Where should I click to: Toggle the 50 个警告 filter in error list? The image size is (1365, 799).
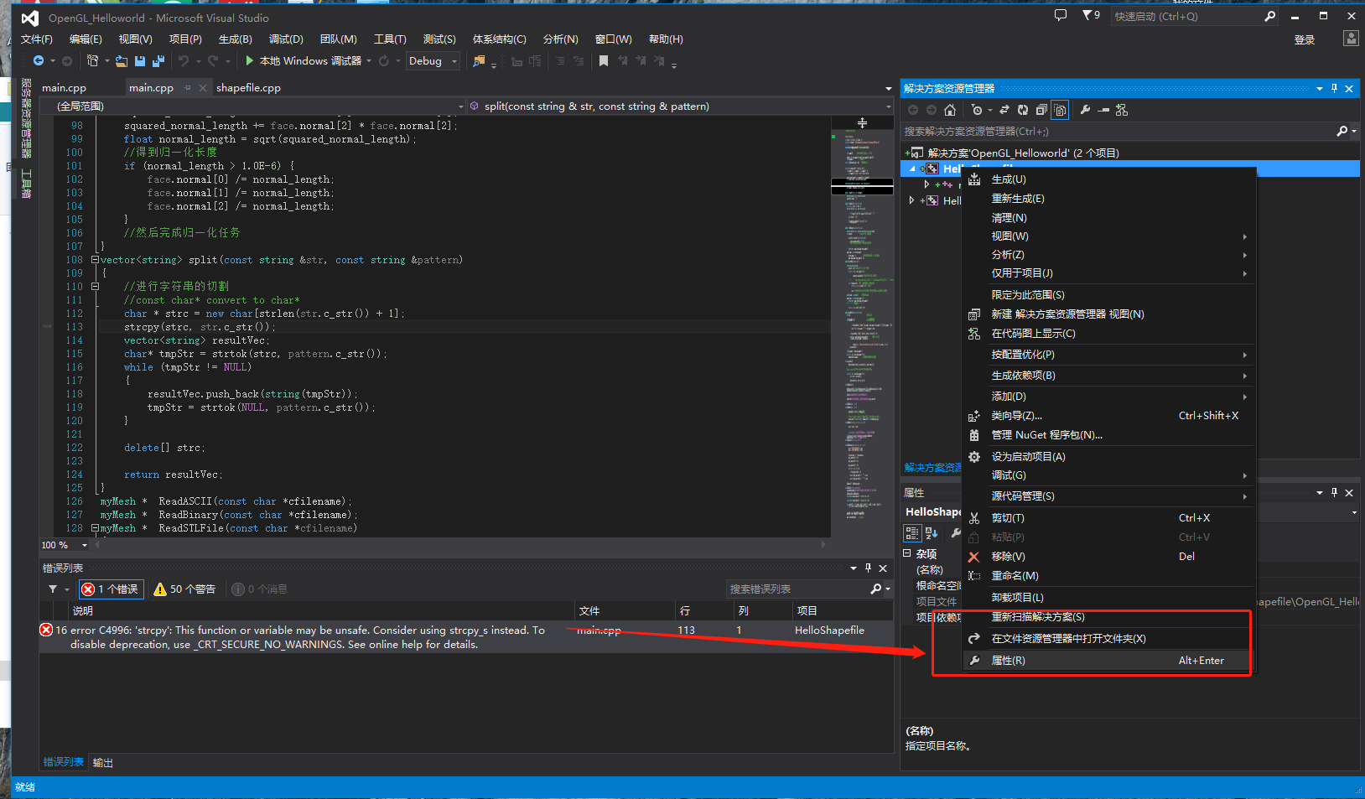pyautogui.click(x=184, y=589)
